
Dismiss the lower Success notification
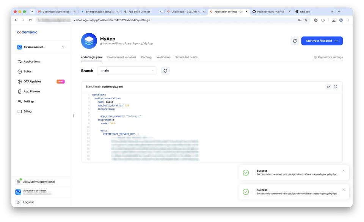[x=344, y=190]
